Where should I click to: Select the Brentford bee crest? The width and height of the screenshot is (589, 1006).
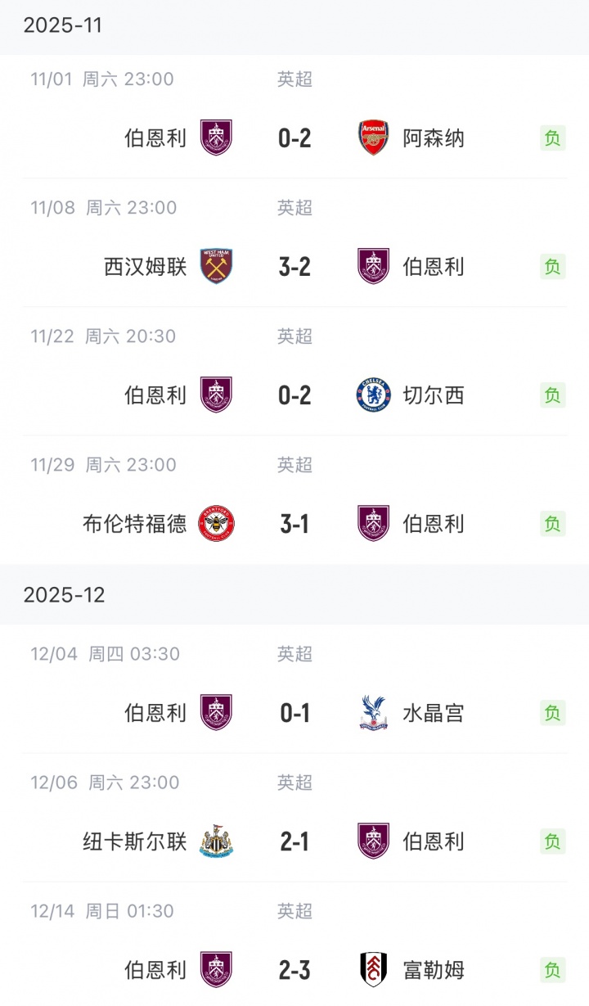(x=216, y=523)
